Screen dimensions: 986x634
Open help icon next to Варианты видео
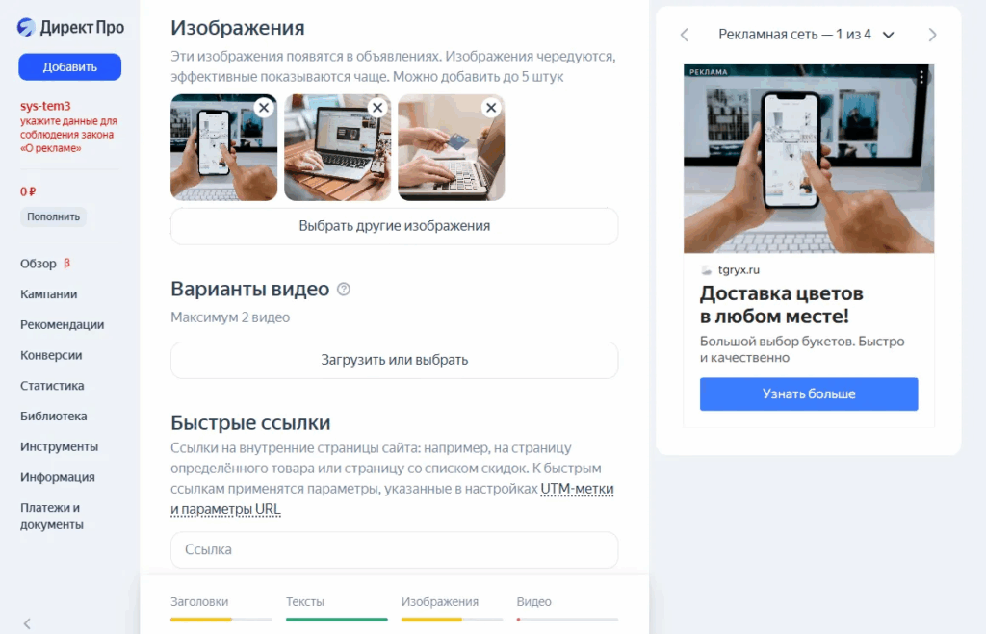[x=344, y=289]
